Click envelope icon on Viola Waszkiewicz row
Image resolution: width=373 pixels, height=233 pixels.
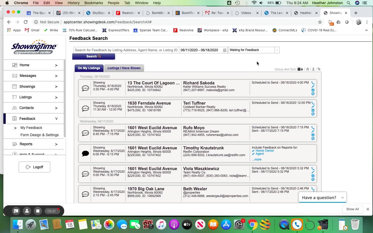pyautogui.click(x=313, y=176)
